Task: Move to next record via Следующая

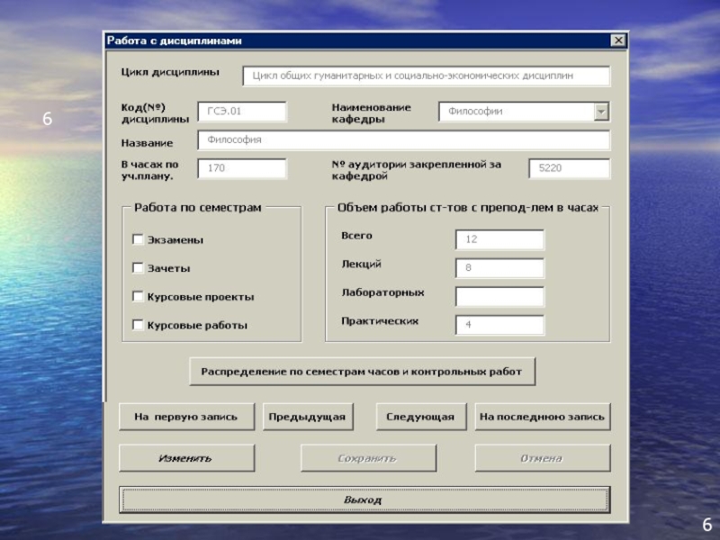Action: point(420,417)
